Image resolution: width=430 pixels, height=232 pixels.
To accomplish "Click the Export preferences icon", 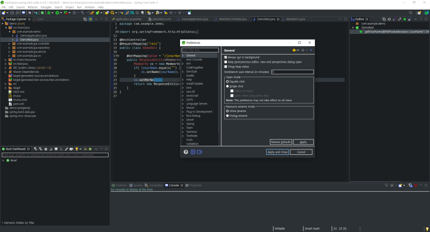I will click(x=199, y=152).
